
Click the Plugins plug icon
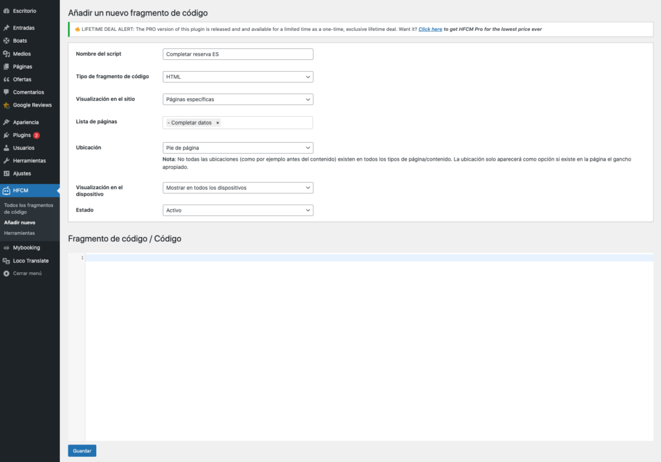click(x=6, y=136)
